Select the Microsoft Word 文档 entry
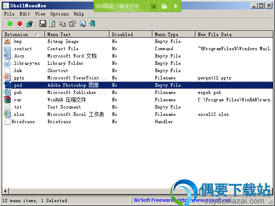 click(72, 56)
